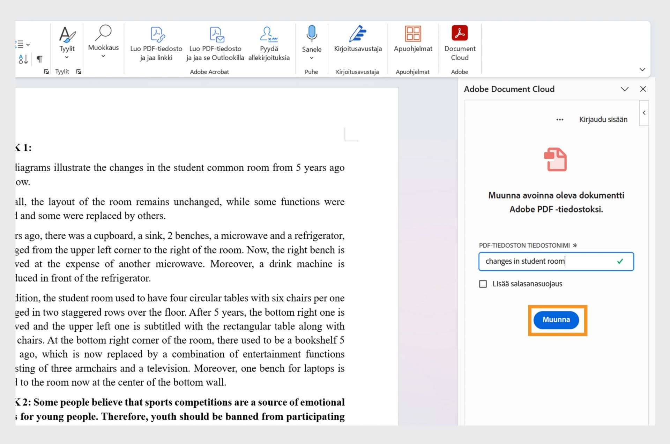This screenshot has height=444, width=670.
Task: Start dictation with the Sanele microphone
Action: point(312,34)
